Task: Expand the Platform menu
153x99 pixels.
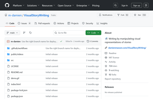Action: [x=19, y=5]
